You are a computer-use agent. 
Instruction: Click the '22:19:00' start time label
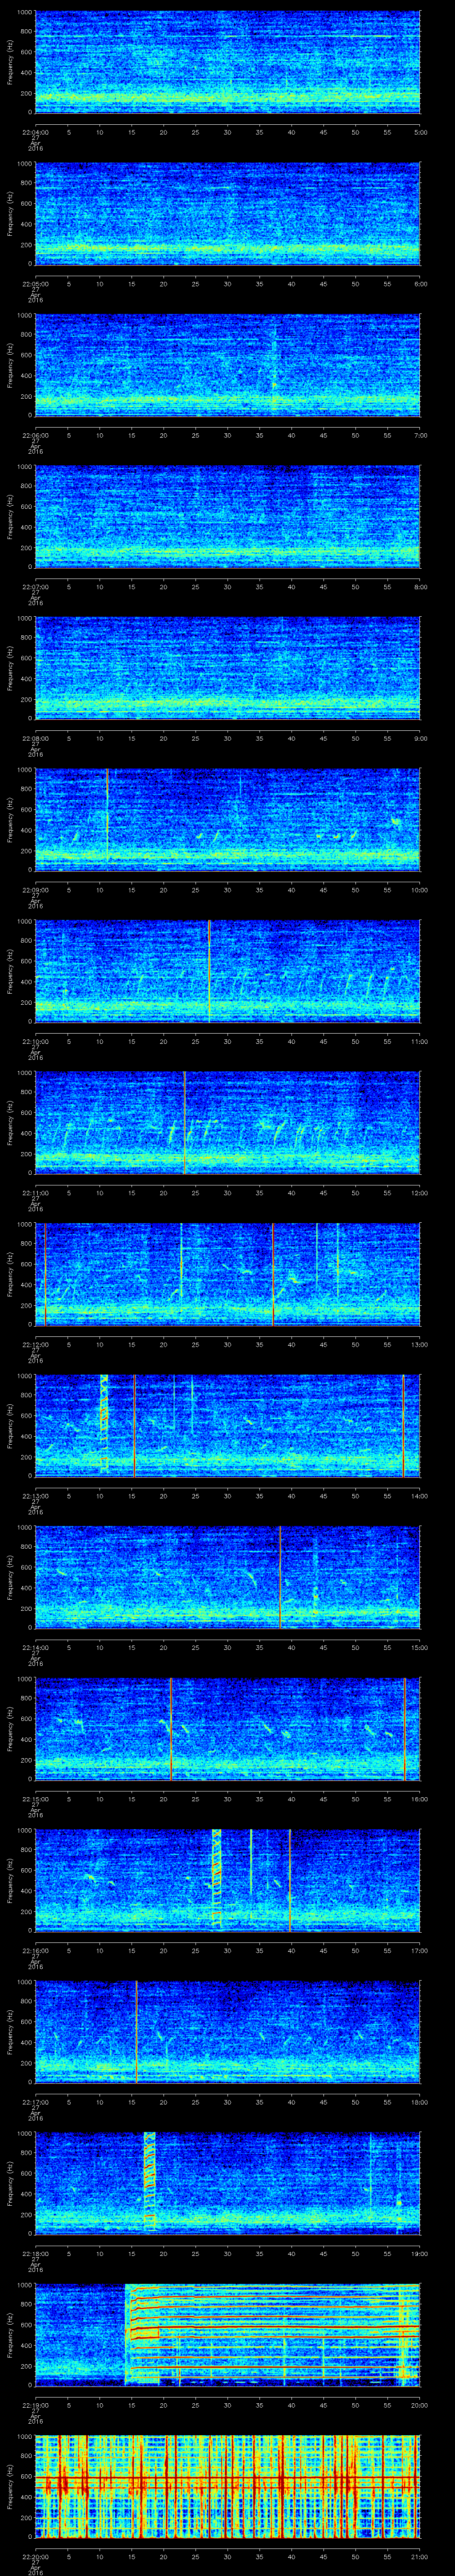[x=35, y=2404]
